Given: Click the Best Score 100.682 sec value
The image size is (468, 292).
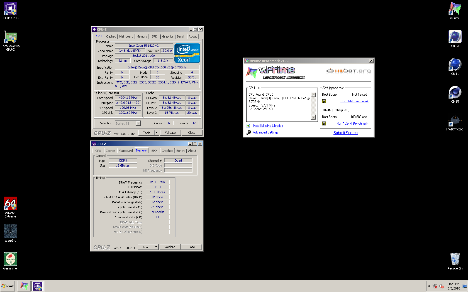Looking at the screenshot, I should pyautogui.click(x=359, y=117).
